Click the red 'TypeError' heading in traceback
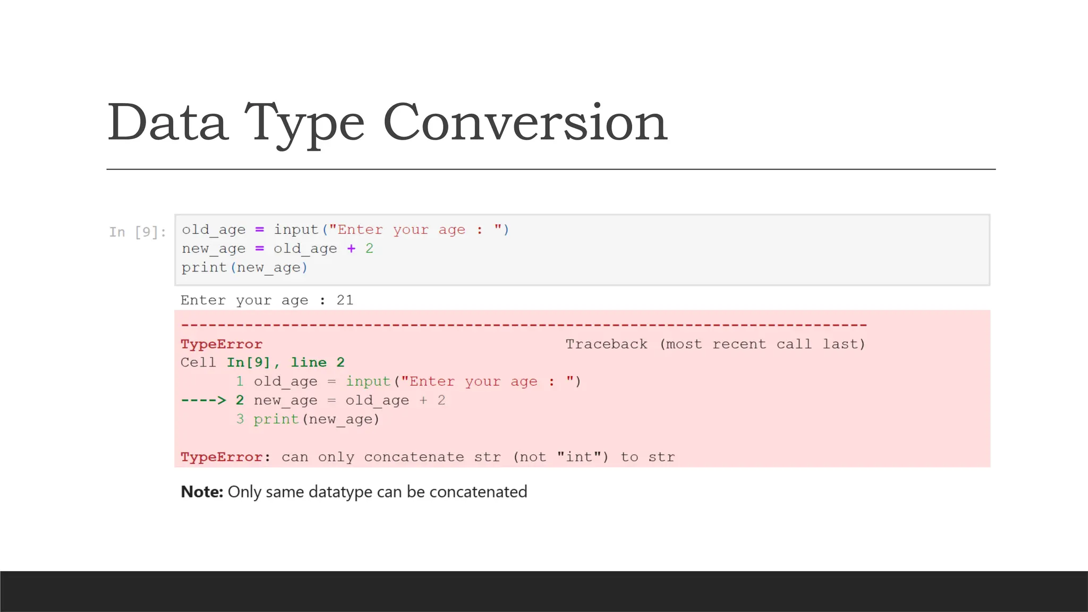 (x=222, y=344)
